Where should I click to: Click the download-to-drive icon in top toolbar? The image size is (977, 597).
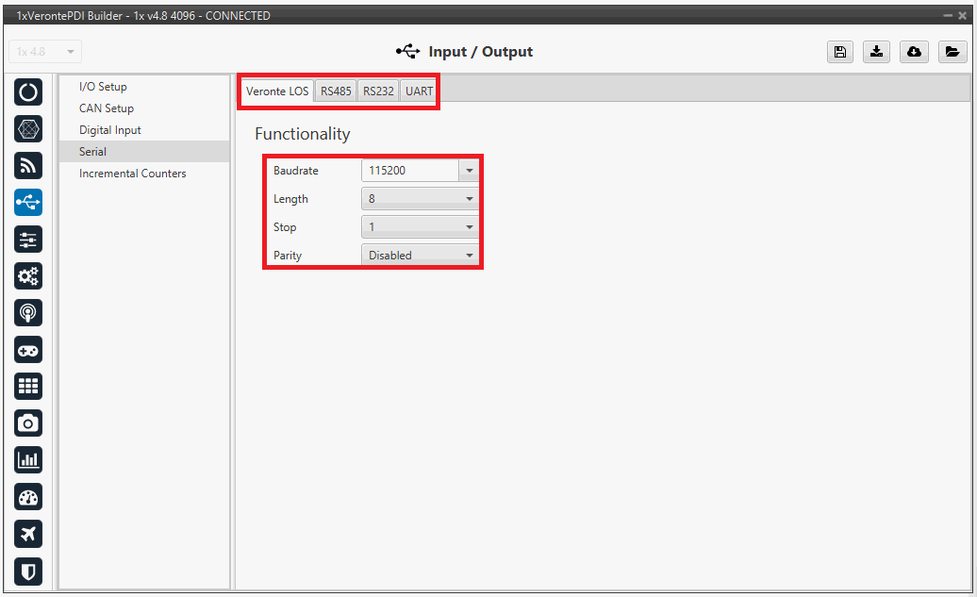(x=877, y=52)
